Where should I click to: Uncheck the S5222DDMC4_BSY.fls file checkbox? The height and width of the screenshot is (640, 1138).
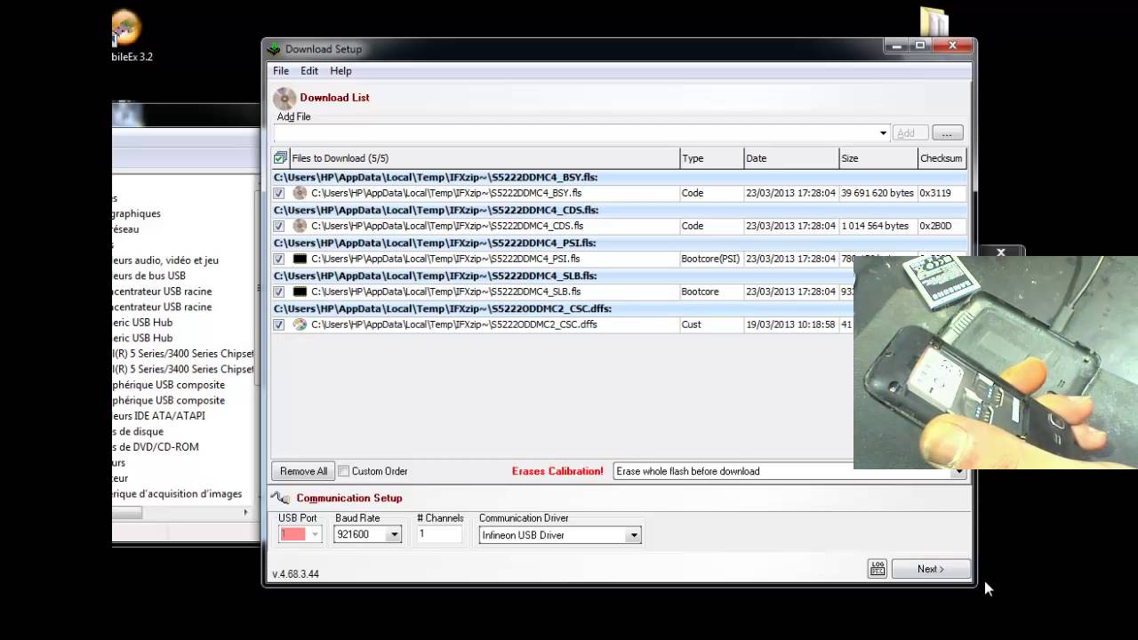tap(279, 193)
